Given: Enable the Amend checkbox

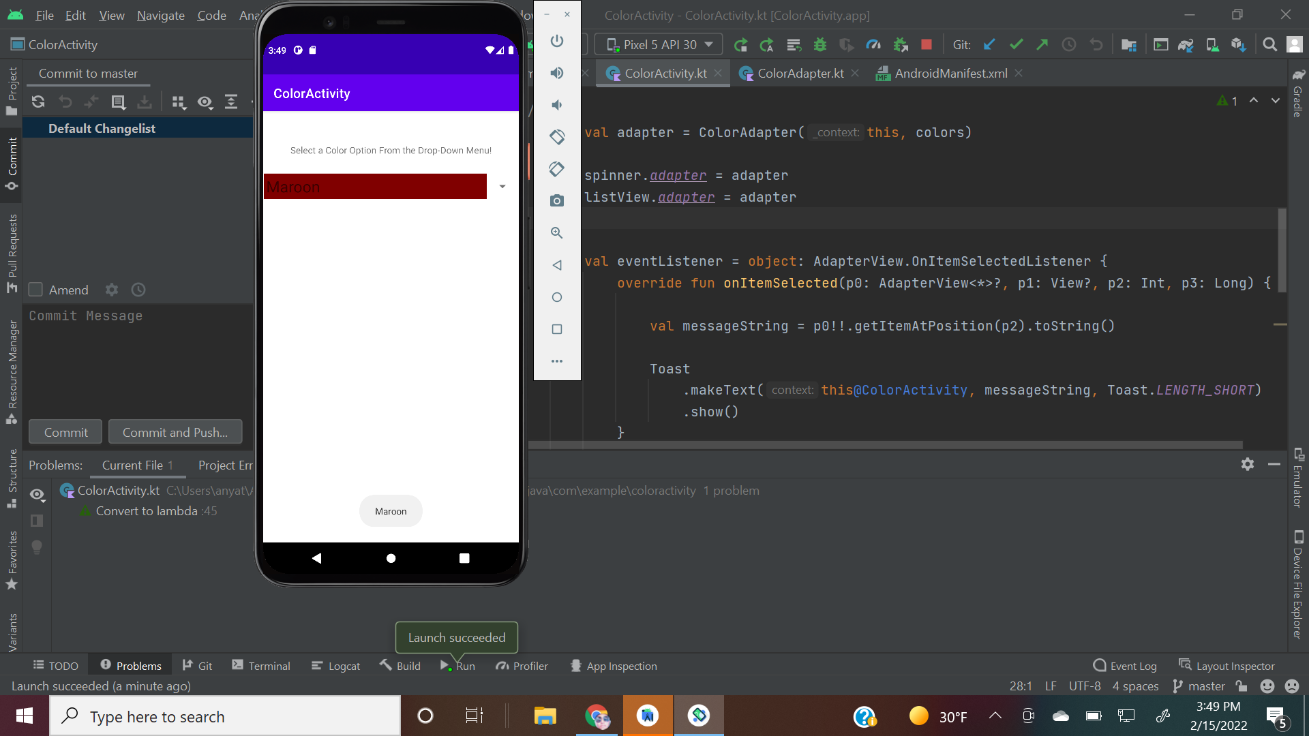Looking at the screenshot, I should point(36,290).
